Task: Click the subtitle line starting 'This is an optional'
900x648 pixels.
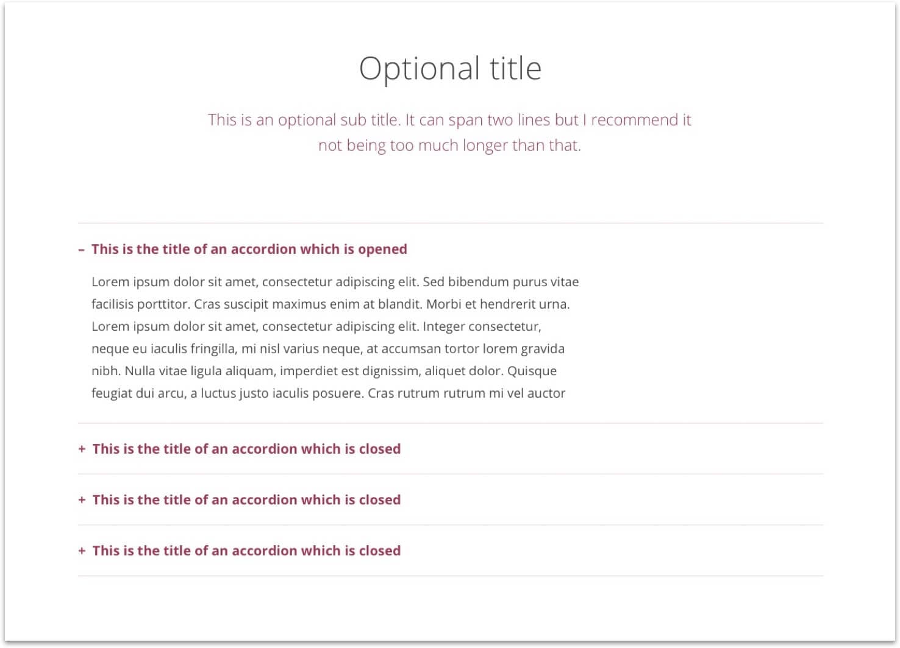Action: (449, 120)
